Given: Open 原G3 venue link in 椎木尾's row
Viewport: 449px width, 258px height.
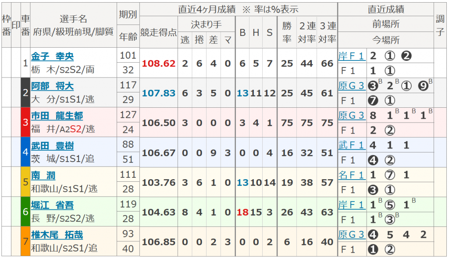Looking at the screenshot, I should coord(351,235).
